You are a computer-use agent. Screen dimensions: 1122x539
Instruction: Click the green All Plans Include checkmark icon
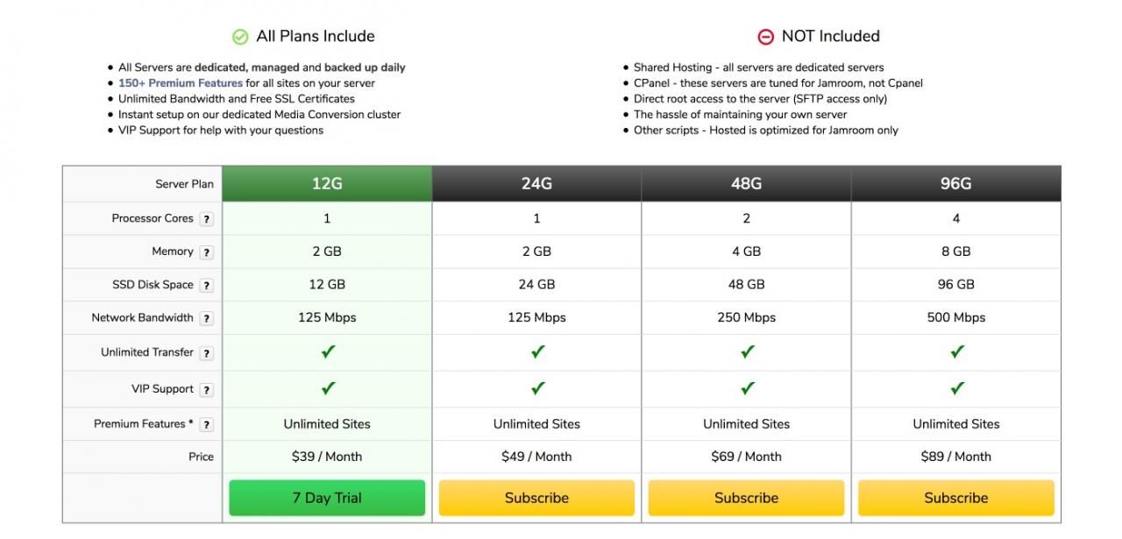click(x=239, y=37)
